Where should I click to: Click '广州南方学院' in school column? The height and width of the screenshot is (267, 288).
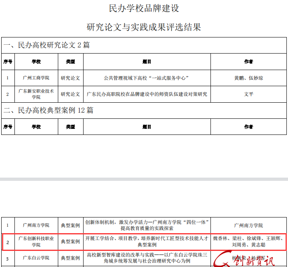coord(36,225)
